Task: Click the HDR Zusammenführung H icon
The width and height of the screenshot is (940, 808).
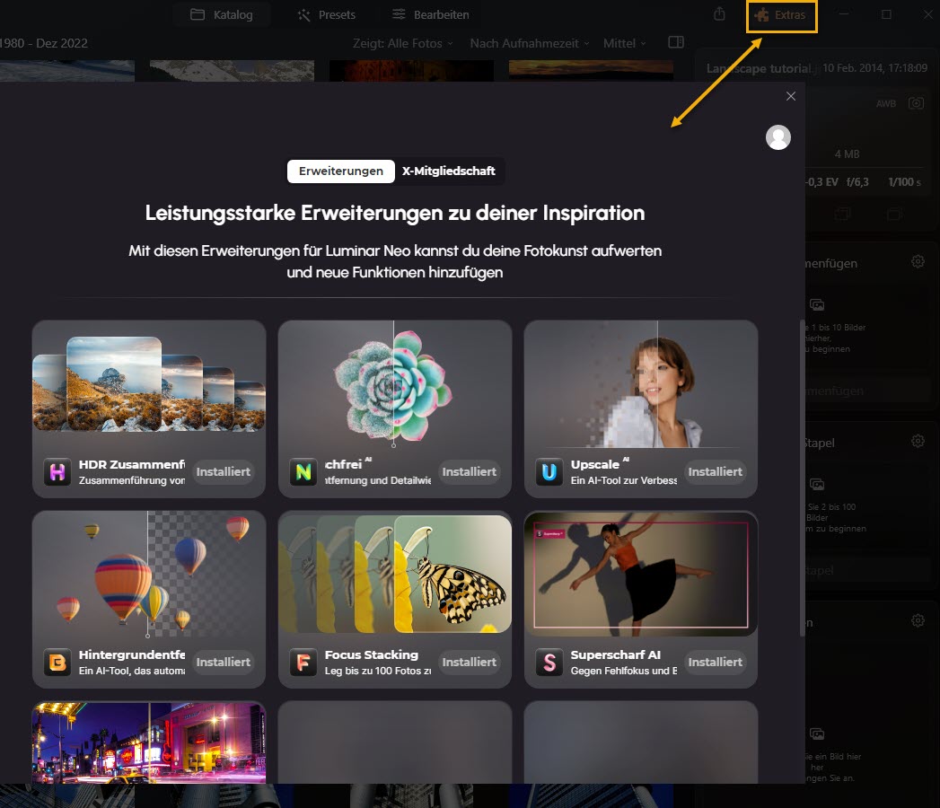Action: 57,472
